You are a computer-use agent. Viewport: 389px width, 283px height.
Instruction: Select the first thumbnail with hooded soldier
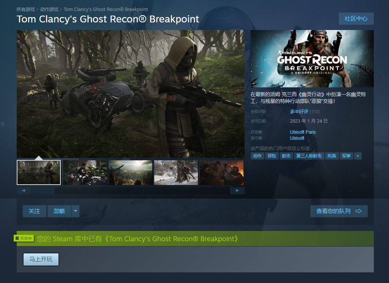click(39, 172)
